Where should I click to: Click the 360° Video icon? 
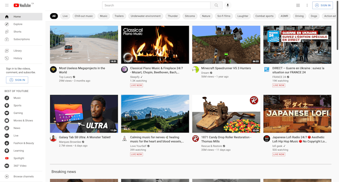click(7, 166)
